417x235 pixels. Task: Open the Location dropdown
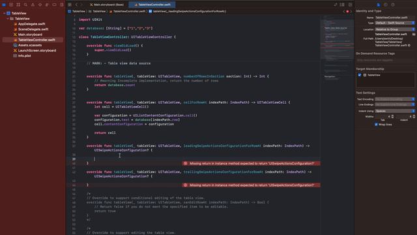coord(395,29)
